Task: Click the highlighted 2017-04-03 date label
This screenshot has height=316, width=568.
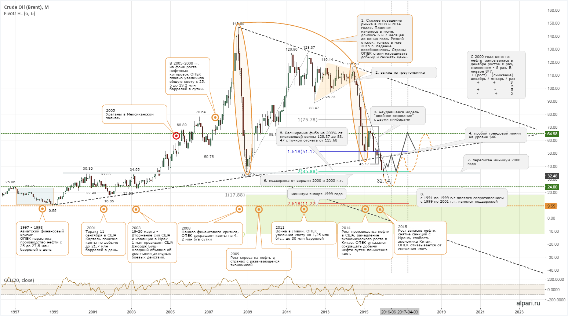Action: (408, 312)
